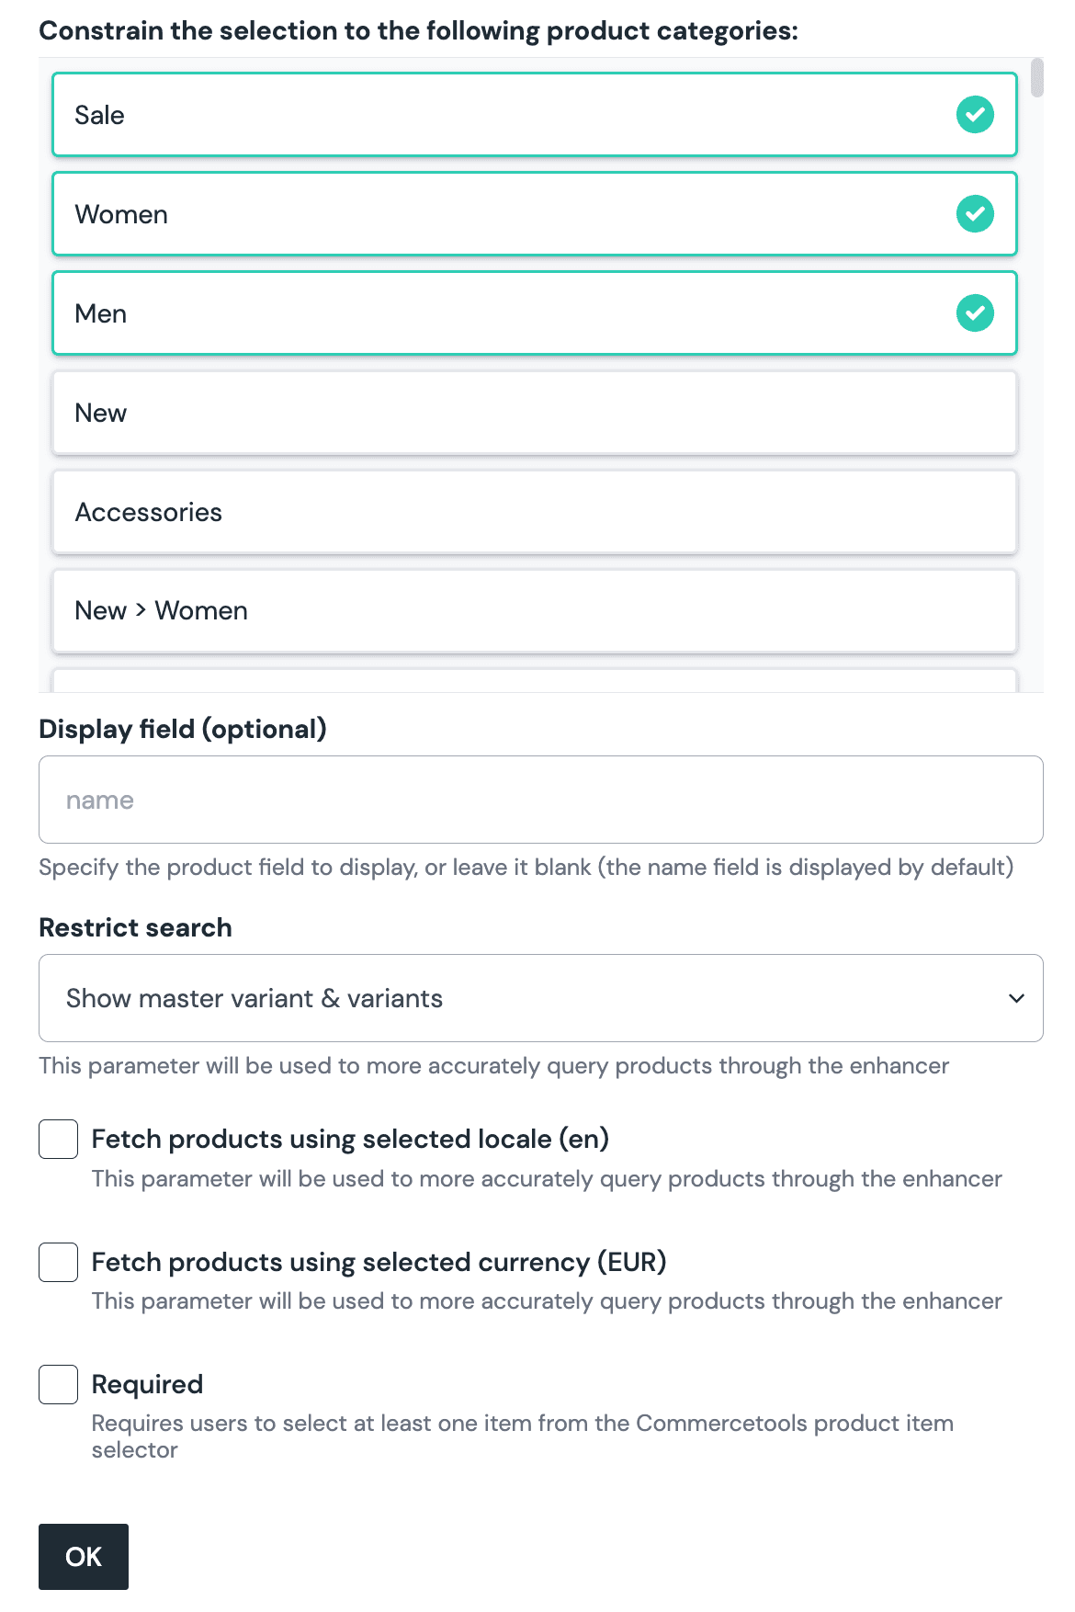The height and width of the screenshot is (1612, 1075).
Task: Click the category list scrollbar thumb
Action: [1037, 78]
